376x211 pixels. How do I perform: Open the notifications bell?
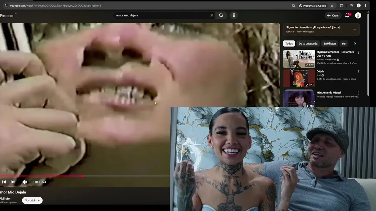click(347, 15)
